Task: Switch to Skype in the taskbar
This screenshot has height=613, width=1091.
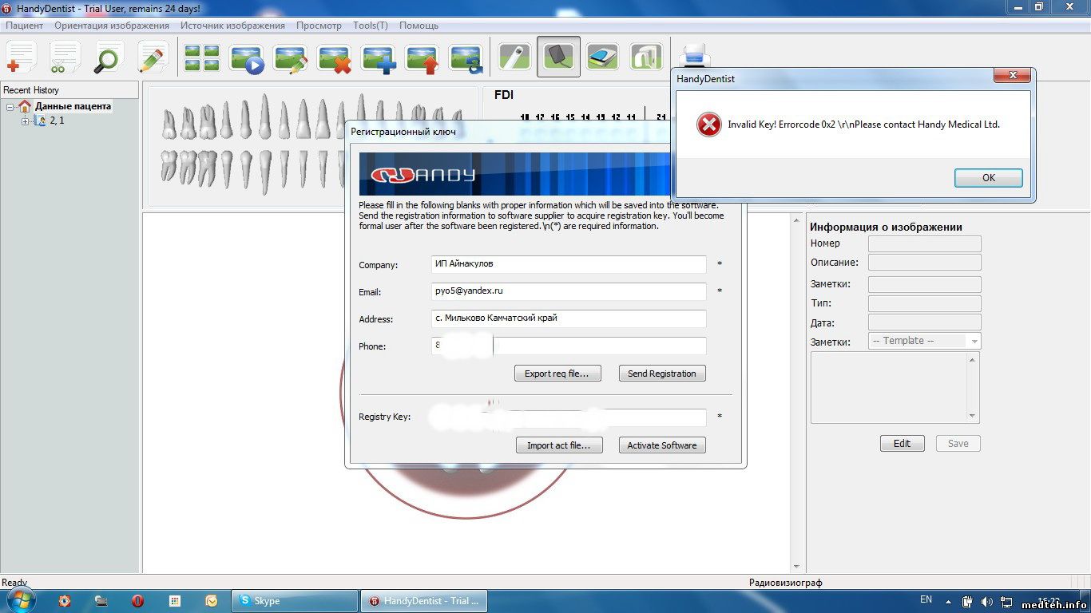Action: click(x=294, y=601)
